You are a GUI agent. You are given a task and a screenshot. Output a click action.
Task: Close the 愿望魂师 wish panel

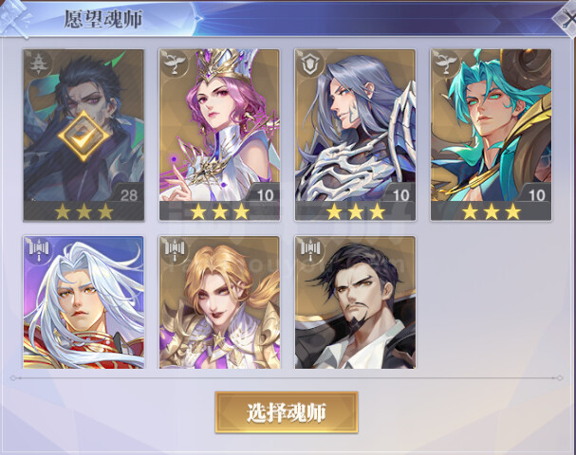click(567, 18)
